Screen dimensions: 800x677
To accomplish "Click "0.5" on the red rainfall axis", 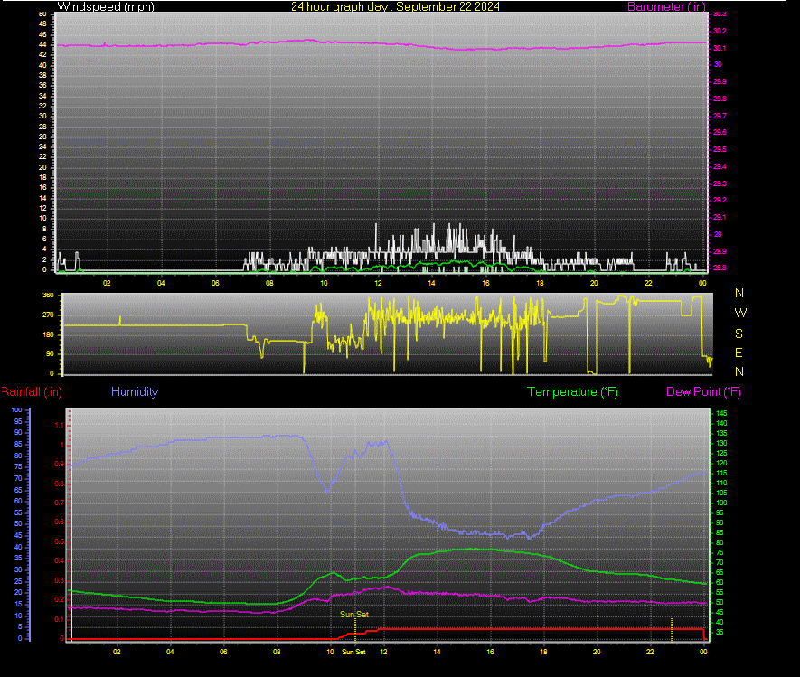I will coord(59,541).
